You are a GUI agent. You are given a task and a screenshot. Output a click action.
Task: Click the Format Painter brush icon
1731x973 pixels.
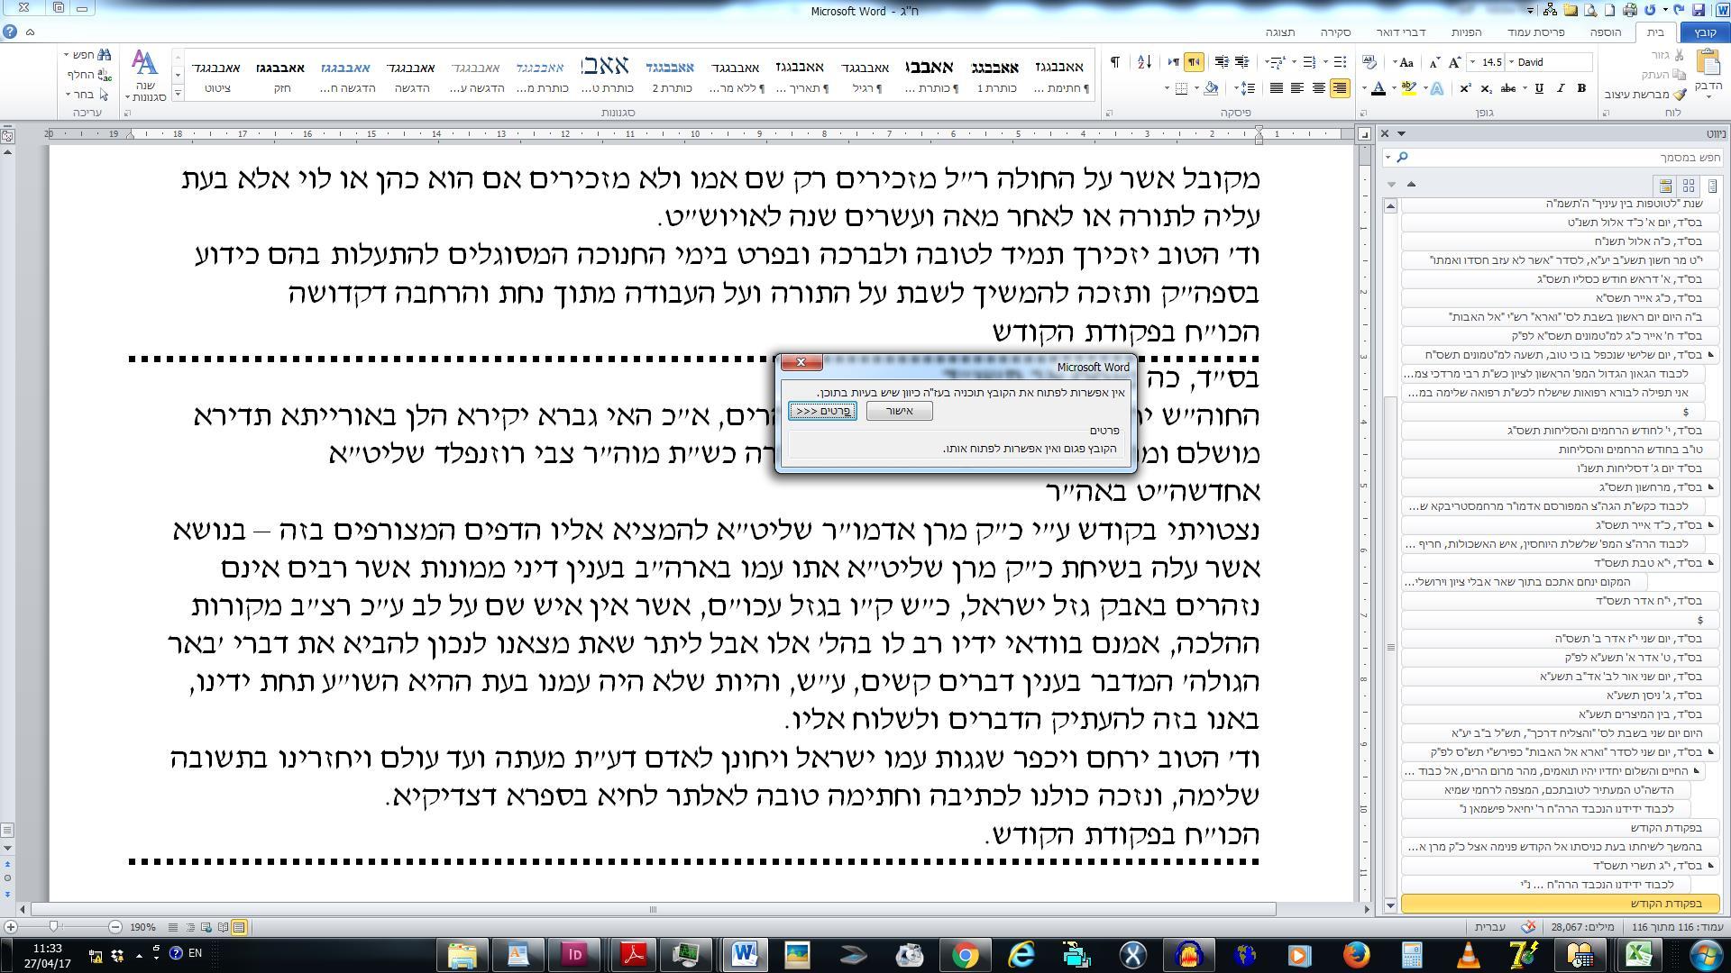(1679, 95)
